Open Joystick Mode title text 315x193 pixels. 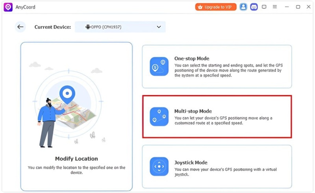191,163
